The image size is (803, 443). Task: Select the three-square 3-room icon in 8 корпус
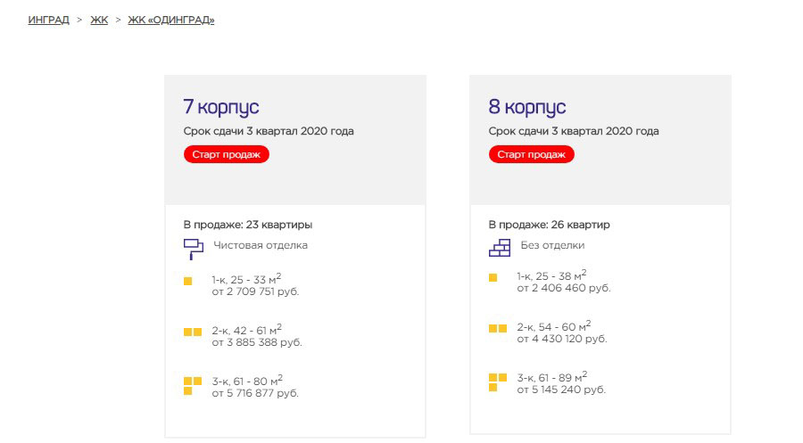pyautogui.click(x=498, y=382)
